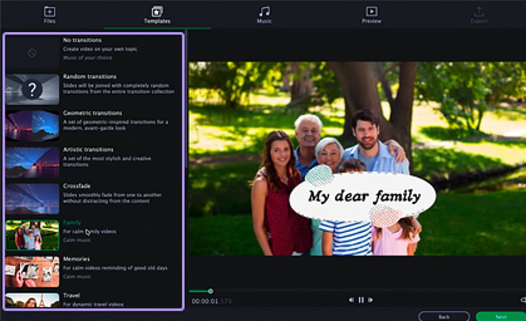Click the Preview play icon

point(371,12)
